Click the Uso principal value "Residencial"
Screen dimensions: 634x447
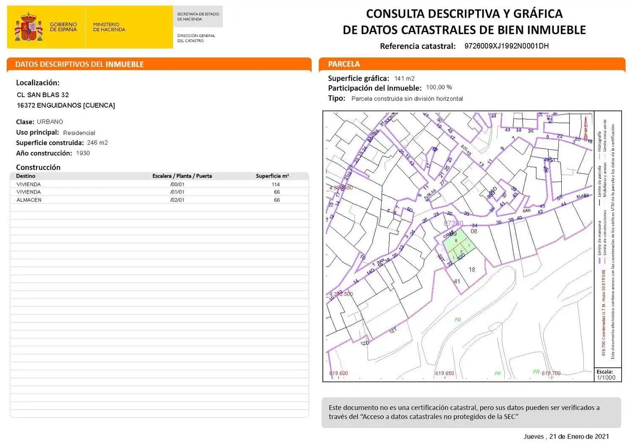point(79,133)
